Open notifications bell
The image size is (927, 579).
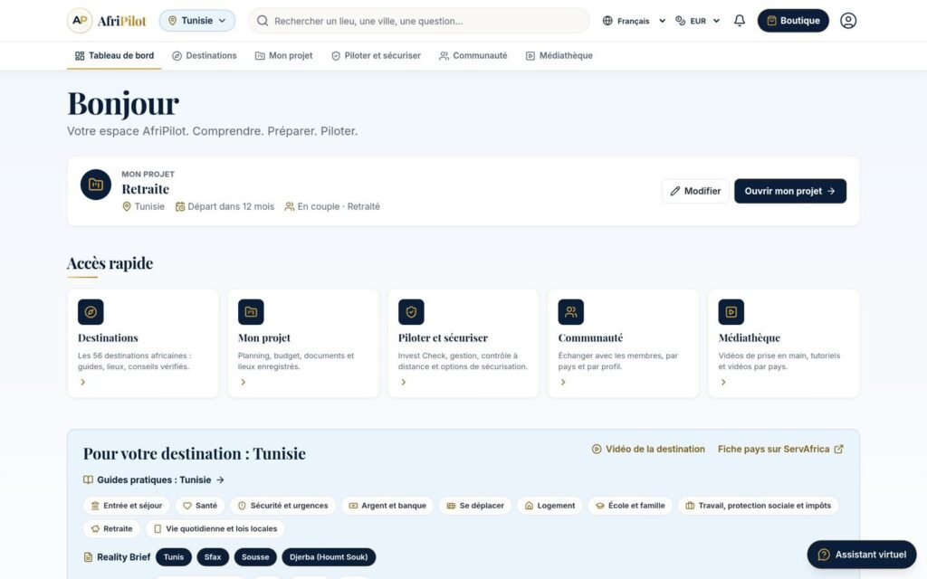click(x=739, y=21)
